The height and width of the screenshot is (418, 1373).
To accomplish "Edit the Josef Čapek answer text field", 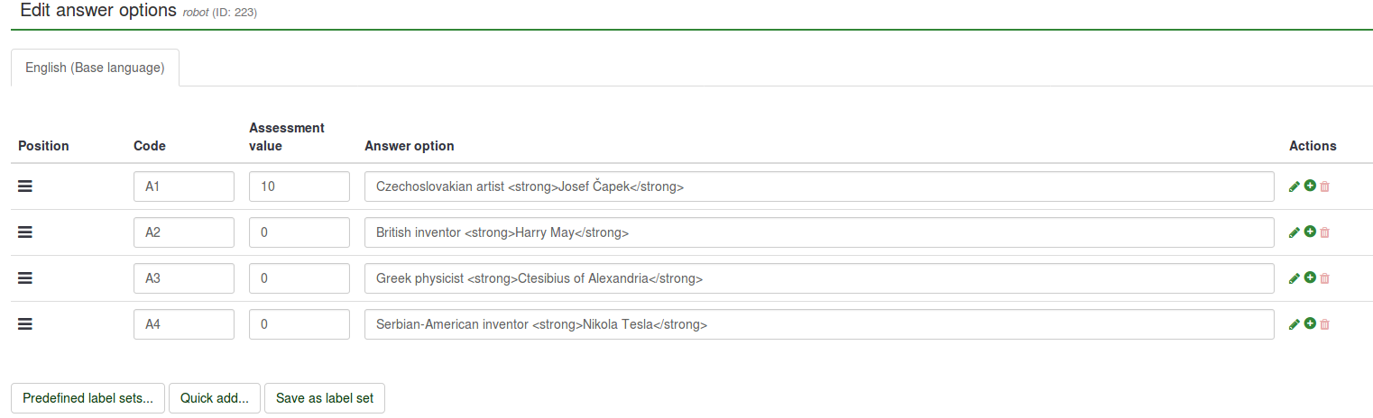I will coord(819,186).
